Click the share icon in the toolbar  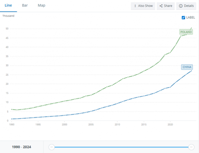161,6
